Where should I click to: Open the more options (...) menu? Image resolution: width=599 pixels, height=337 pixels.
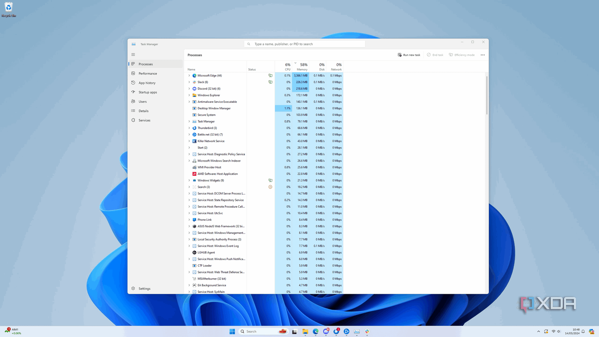click(483, 55)
